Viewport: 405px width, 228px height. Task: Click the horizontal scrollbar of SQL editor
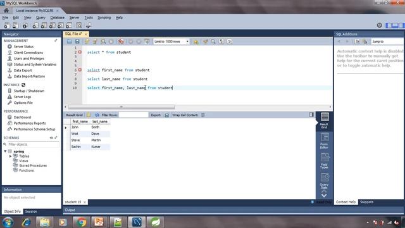point(121,107)
